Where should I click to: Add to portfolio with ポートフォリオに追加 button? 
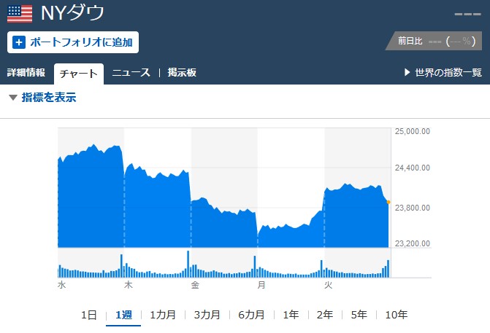(x=73, y=42)
